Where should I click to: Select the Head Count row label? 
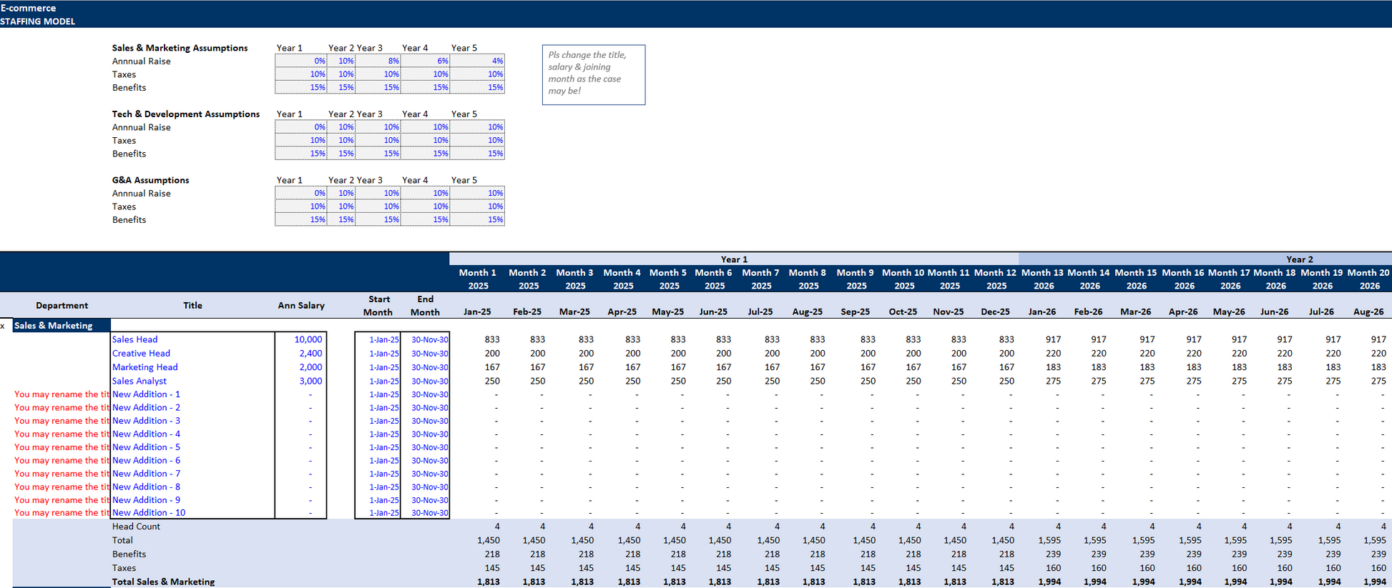click(x=136, y=527)
